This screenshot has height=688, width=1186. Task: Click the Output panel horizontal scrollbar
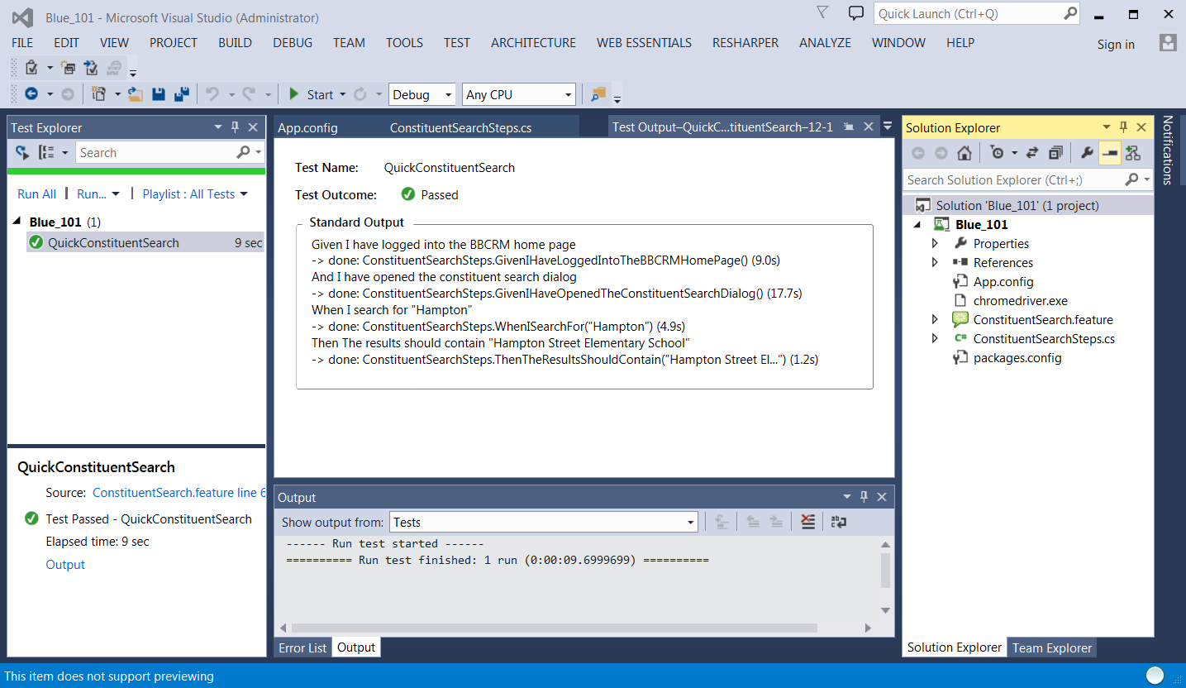point(579,628)
